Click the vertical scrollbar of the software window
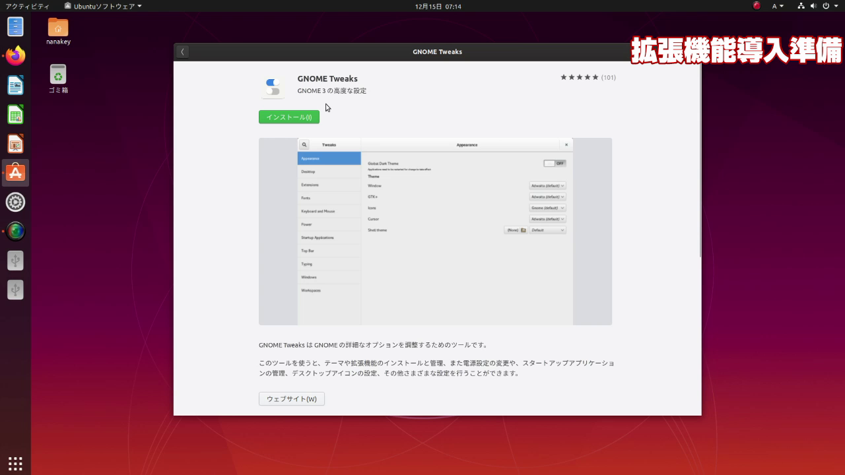The image size is (845, 475). (x=700, y=158)
